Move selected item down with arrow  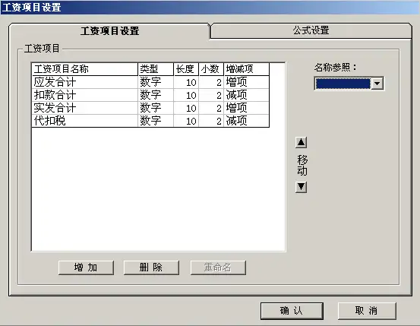click(x=301, y=187)
